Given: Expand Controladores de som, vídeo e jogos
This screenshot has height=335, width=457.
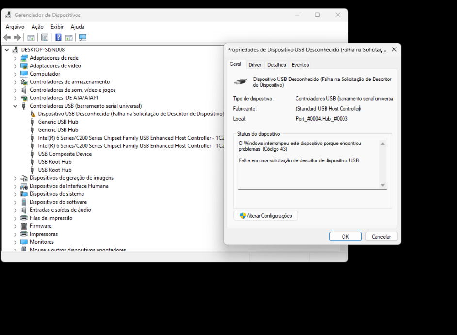Looking at the screenshot, I should 15,90.
